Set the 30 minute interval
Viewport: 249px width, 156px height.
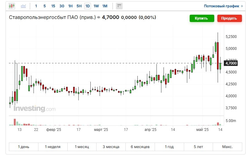click(x=62, y=6)
